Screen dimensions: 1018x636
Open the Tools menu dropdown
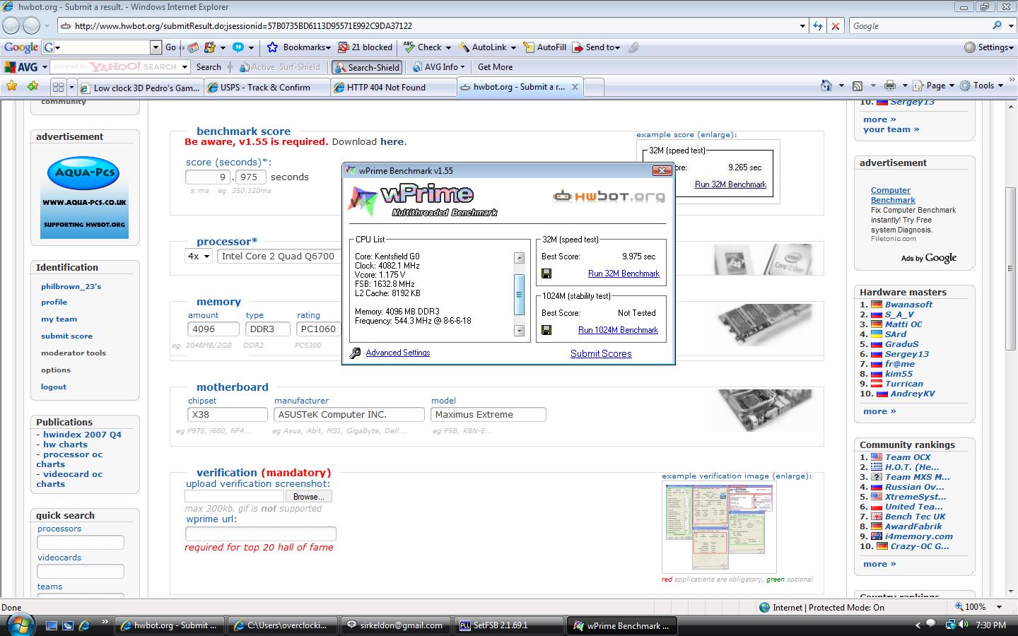click(x=982, y=86)
